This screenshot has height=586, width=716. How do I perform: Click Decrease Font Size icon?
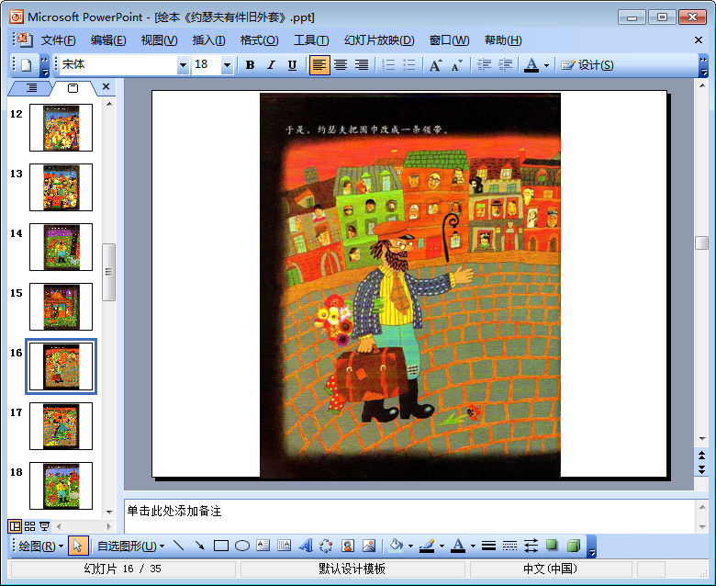456,65
